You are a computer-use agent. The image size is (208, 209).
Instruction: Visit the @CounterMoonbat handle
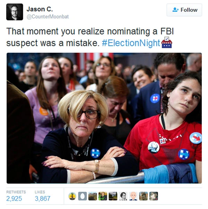pos(48,17)
